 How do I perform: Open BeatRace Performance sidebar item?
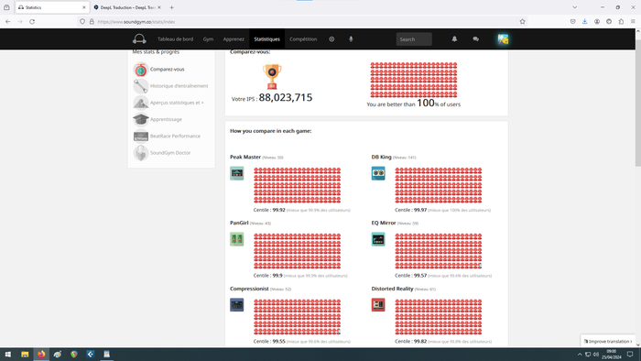tap(175, 137)
